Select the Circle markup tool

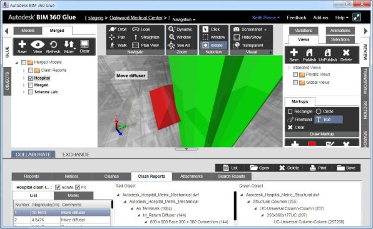click(325, 111)
